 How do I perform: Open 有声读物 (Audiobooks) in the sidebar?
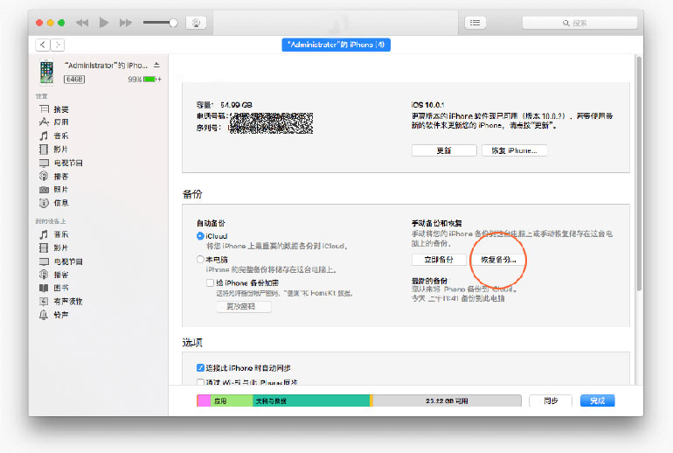pyautogui.click(x=64, y=302)
